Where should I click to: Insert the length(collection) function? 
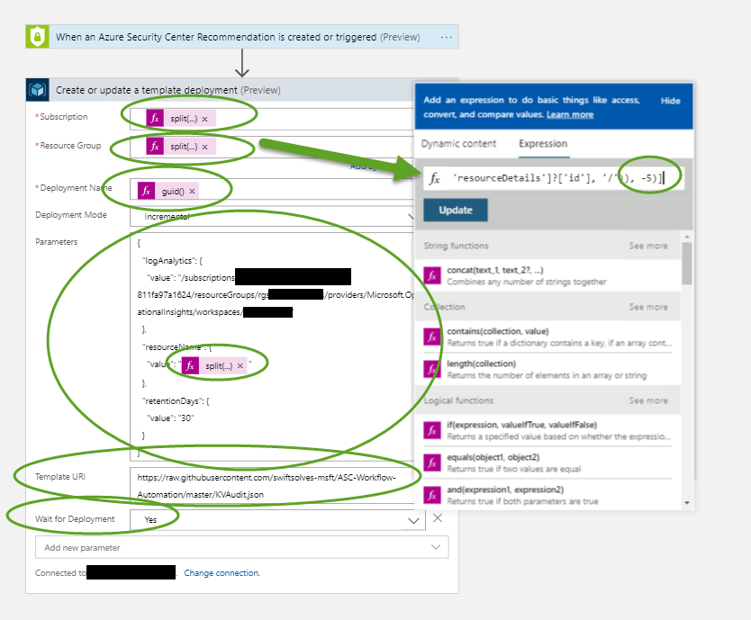coord(547,369)
